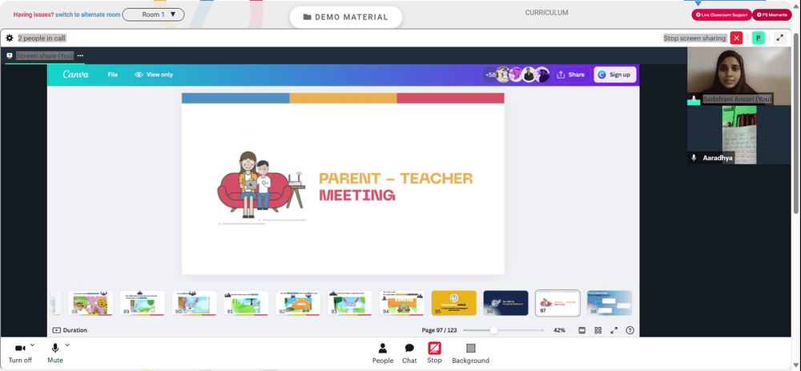Click Stop screen sharing text
Screen dimensions: 801x371
coord(694,38)
